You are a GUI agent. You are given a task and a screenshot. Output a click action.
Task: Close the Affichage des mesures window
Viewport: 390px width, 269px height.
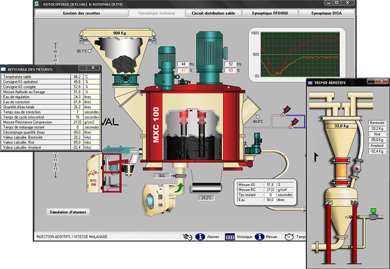pos(93,68)
